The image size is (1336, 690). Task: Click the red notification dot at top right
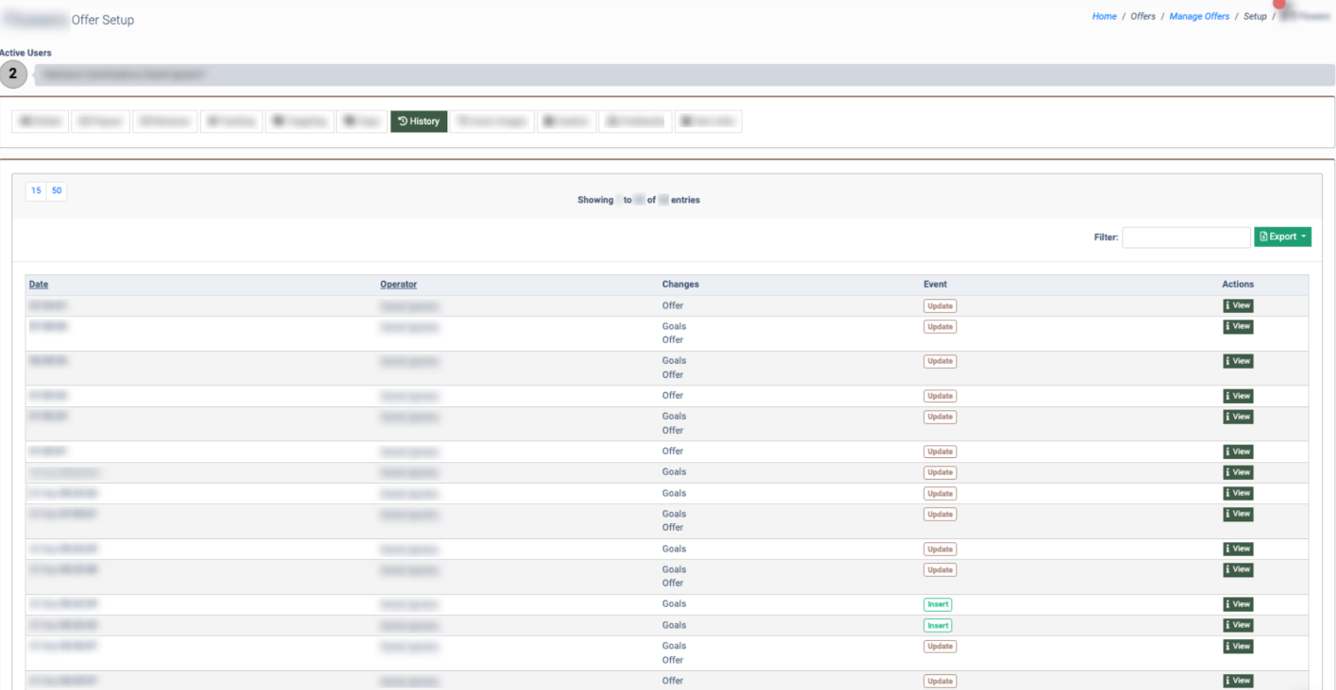pyautogui.click(x=1279, y=4)
